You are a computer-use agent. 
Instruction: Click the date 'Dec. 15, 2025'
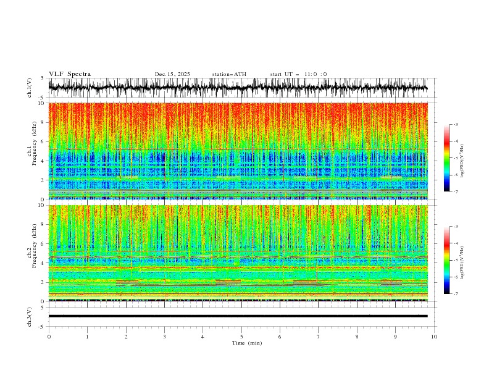(x=172, y=74)
